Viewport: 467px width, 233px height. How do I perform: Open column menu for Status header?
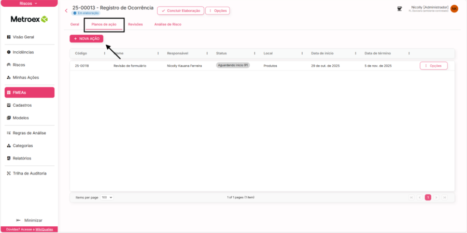pyautogui.click(x=254, y=53)
